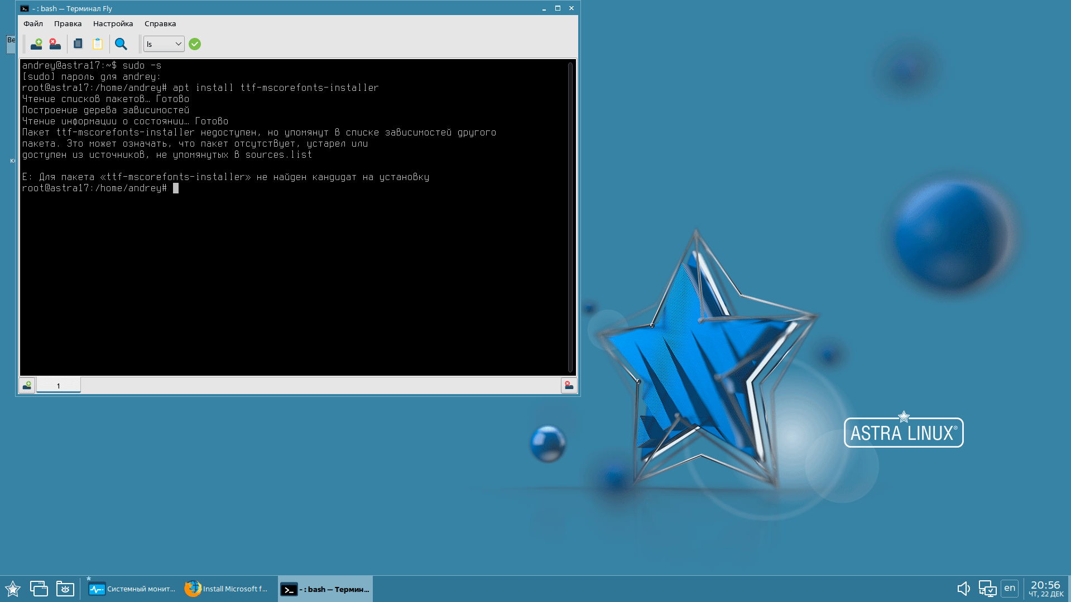
Task: Close the tab with the bottom-right button
Action: click(569, 385)
